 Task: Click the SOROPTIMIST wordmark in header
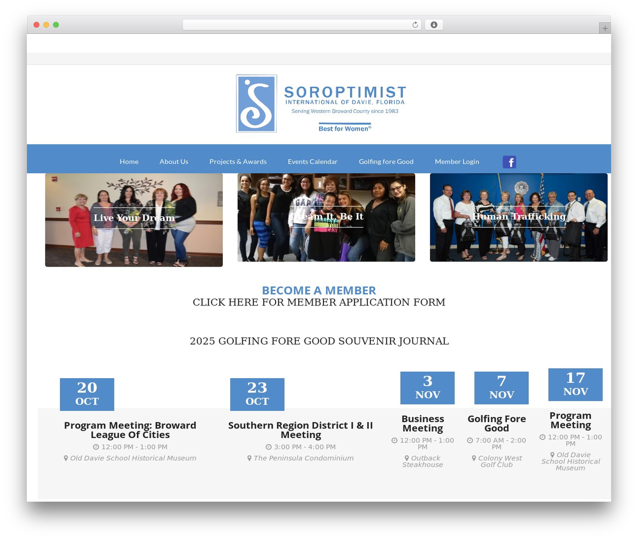point(345,93)
